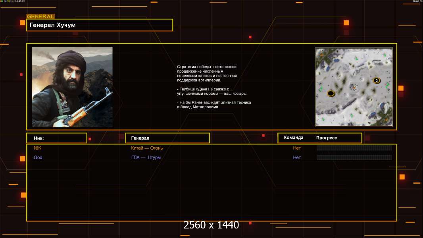The width and height of the screenshot is (423, 238).
Task: Click the general's portrait image
Action: coord(72,87)
